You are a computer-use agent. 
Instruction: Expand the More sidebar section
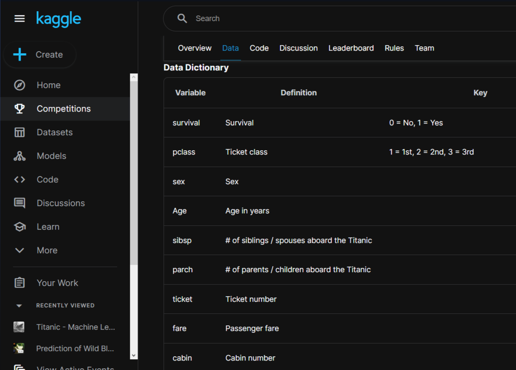pyautogui.click(x=19, y=250)
